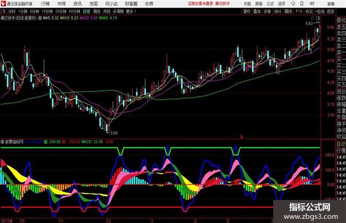Screen dimensions: 346x223
Task: Click the MACD: 22.39 indicator value
Action: click(x=92, y=142)
